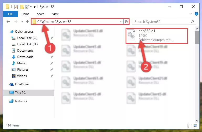Switch to Details view icon in status bar

pos(190,126)
